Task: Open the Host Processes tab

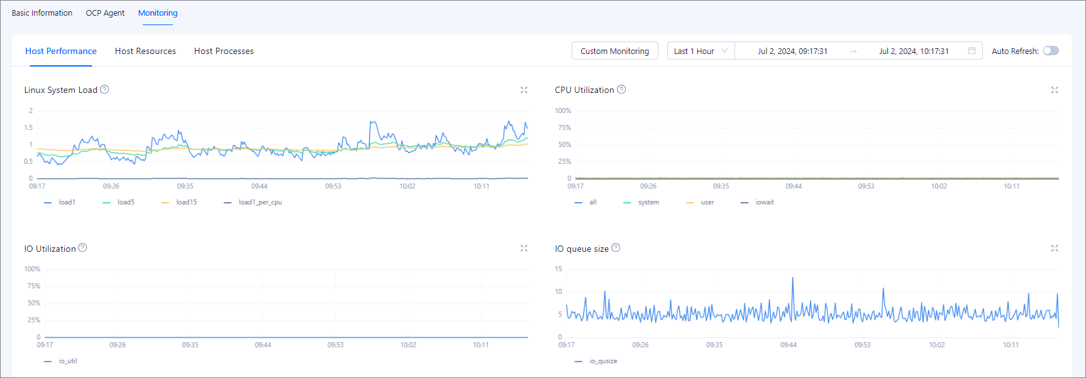Action: [x=224, y=51]
